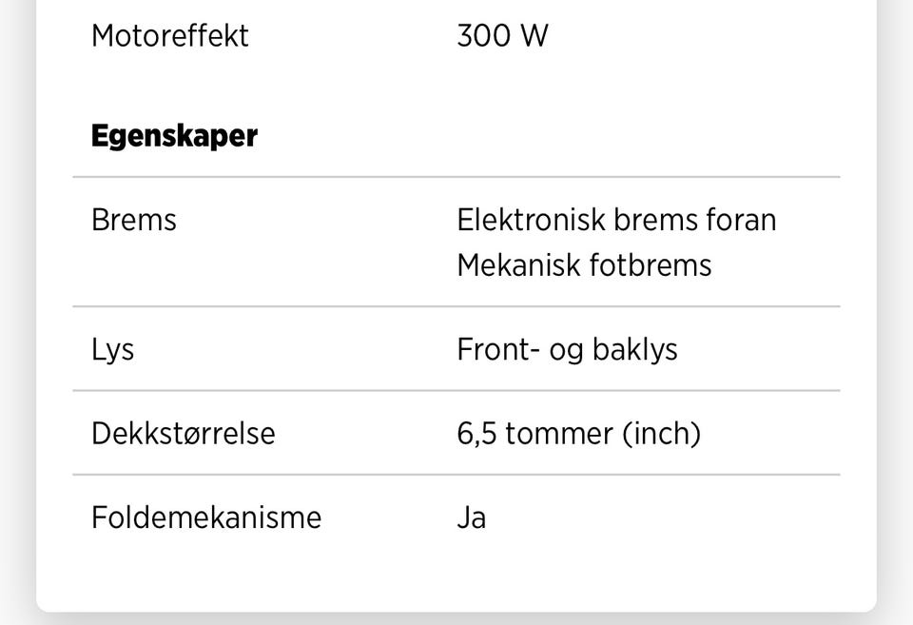Click the Dekkstørrelse label

[184, 434]
